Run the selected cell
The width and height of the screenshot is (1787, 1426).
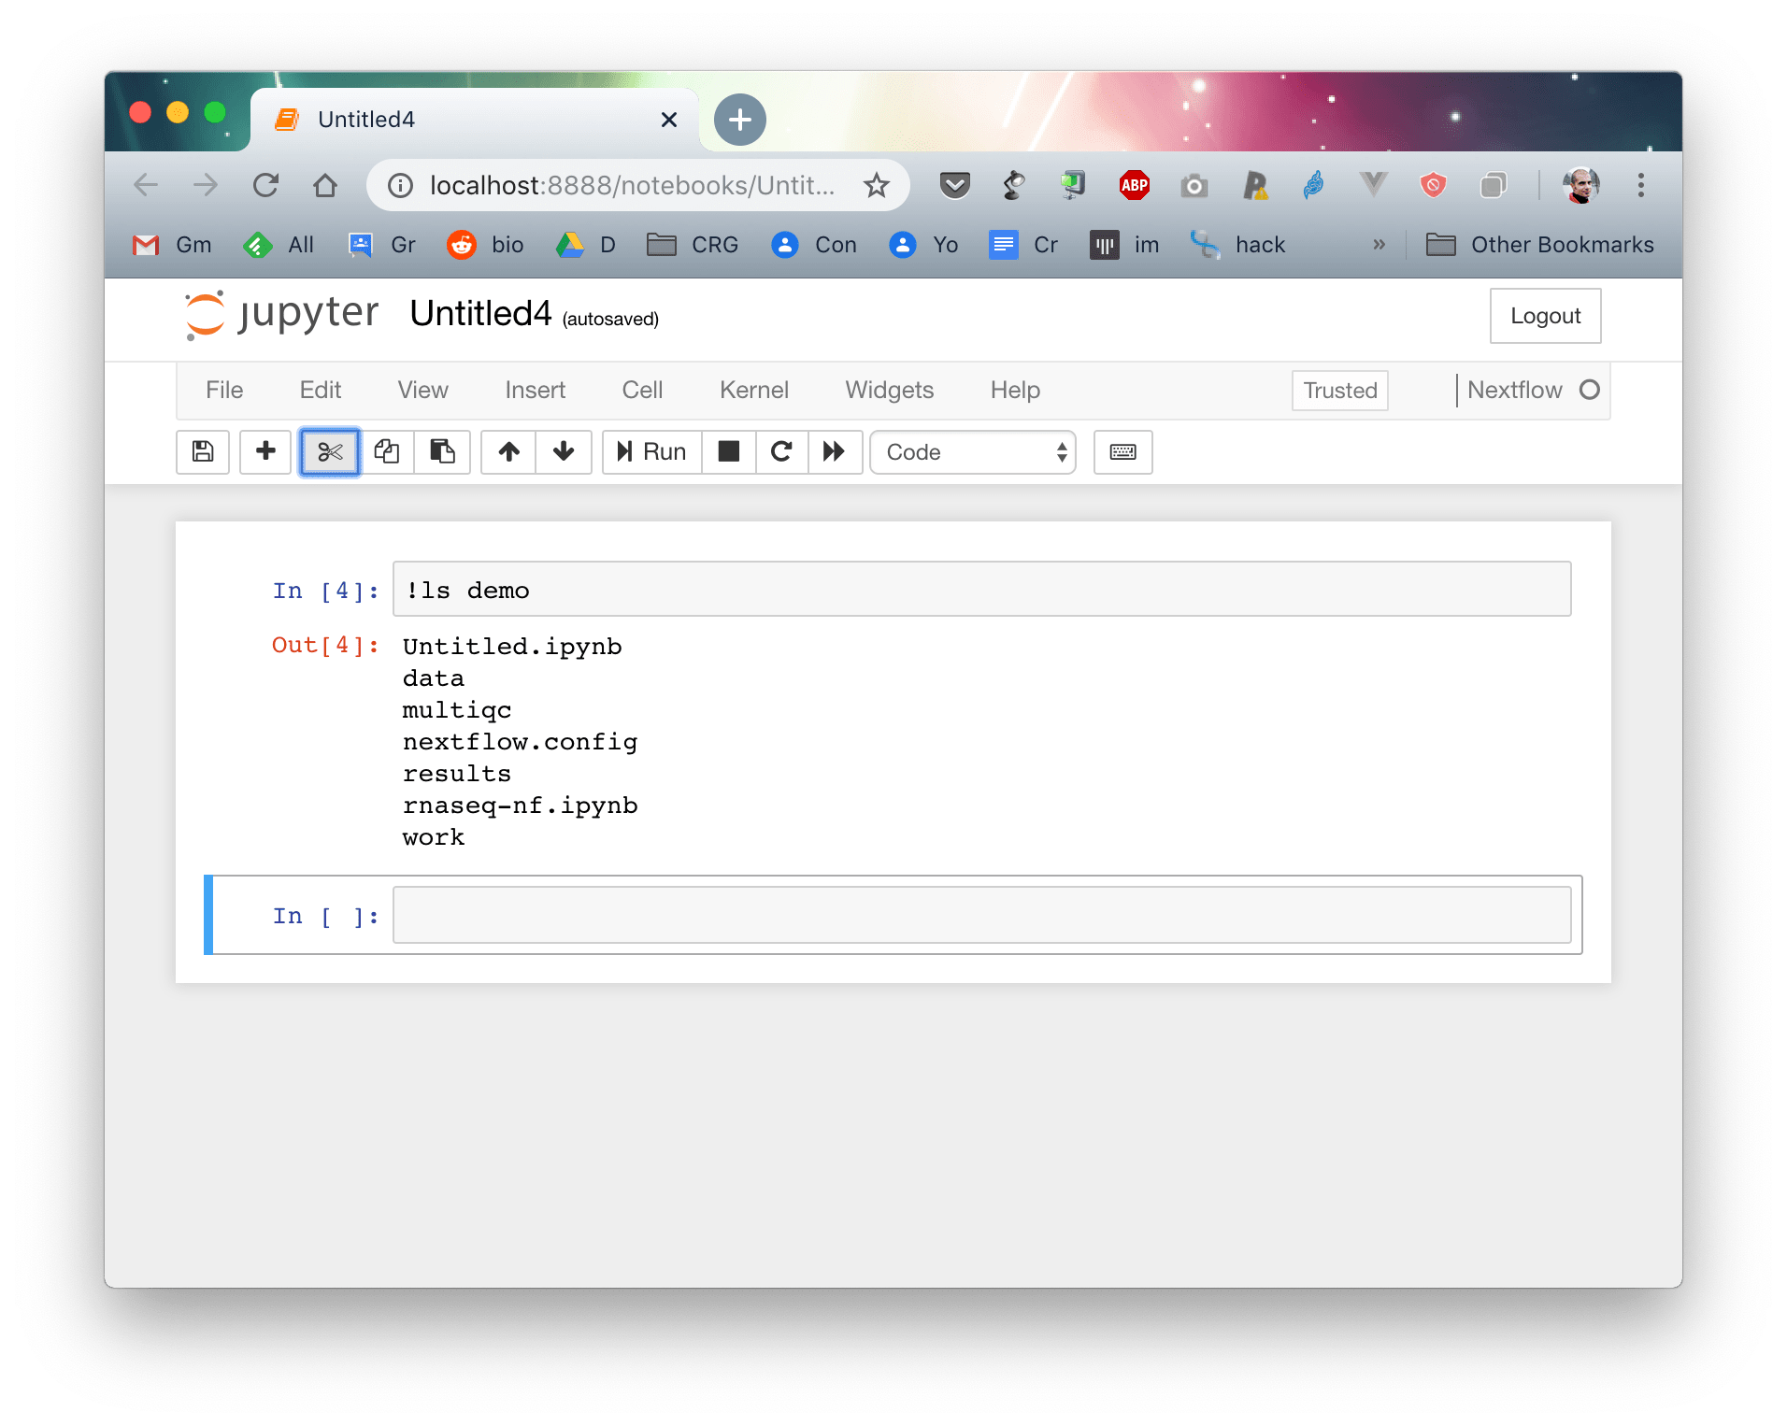coord(651,451)
